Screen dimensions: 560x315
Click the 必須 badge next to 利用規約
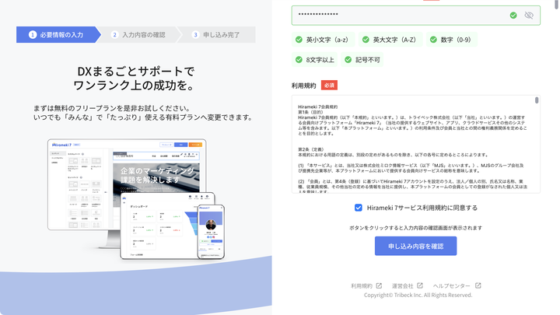pyautogui.click(x=329, y=86)
